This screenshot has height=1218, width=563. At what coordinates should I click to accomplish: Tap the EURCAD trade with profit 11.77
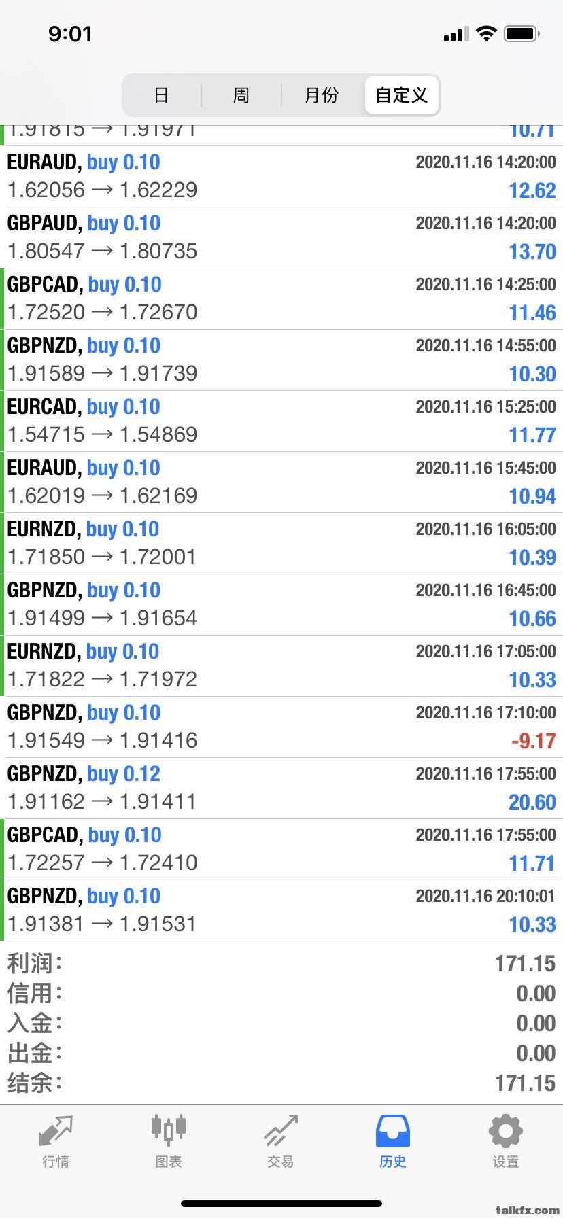click(x=281, y=421)
